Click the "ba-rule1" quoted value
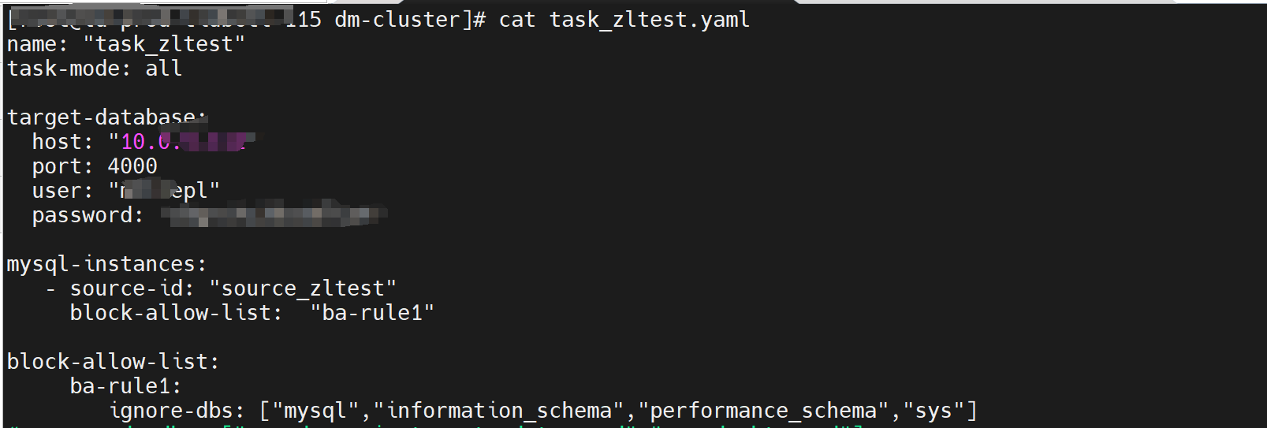The width and height of the screenshot is (1267, 428). [x=372, y=313]
